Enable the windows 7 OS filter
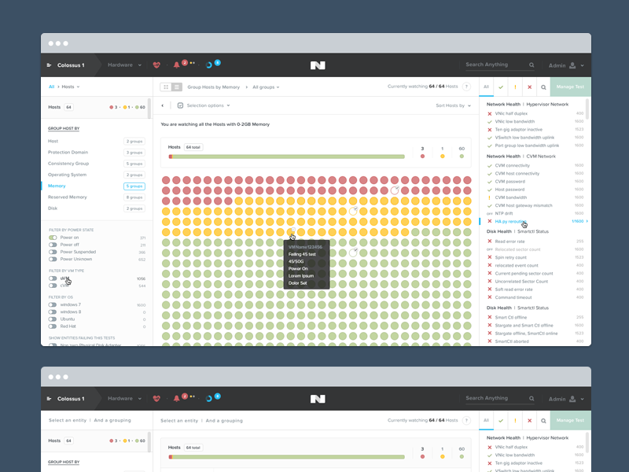This screenshot has width=629, height=472. coord(53,304)
